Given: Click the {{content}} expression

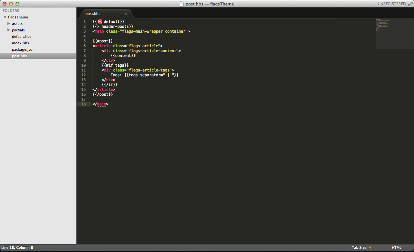Looking at the screenshot, I should (x=123, y=55).
